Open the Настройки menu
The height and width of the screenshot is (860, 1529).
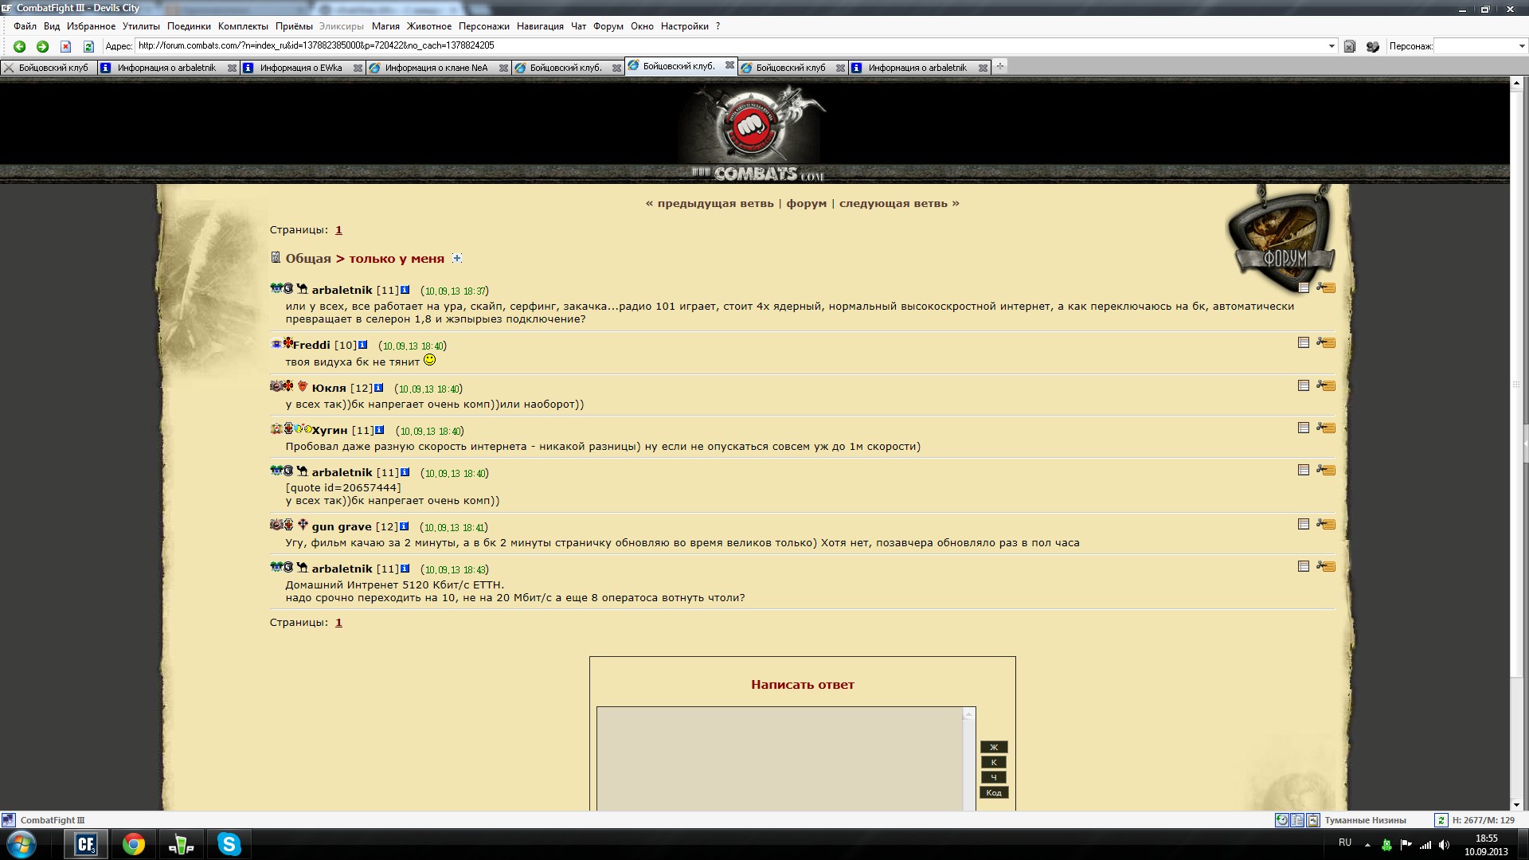(684, 26)
